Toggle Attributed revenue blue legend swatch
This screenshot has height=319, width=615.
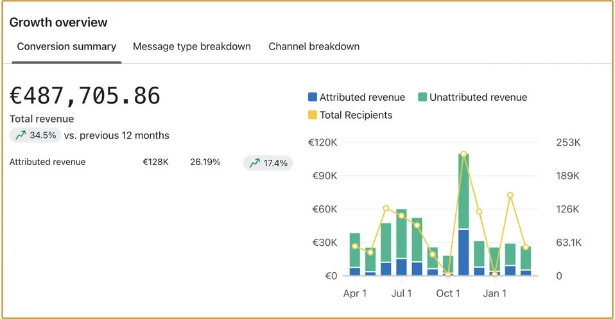(x=313, y=97)
